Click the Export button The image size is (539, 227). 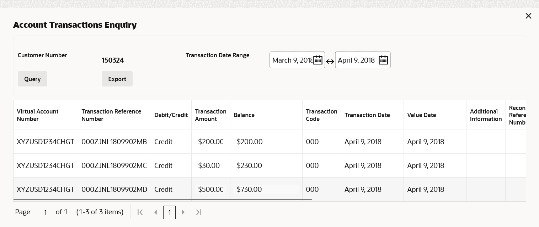pos(117,79)
